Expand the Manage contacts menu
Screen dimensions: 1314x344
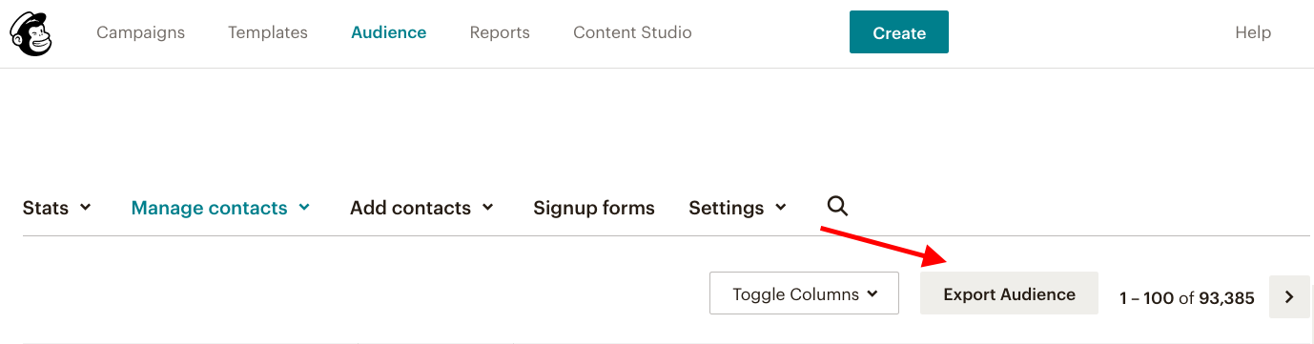click(220, 208)
